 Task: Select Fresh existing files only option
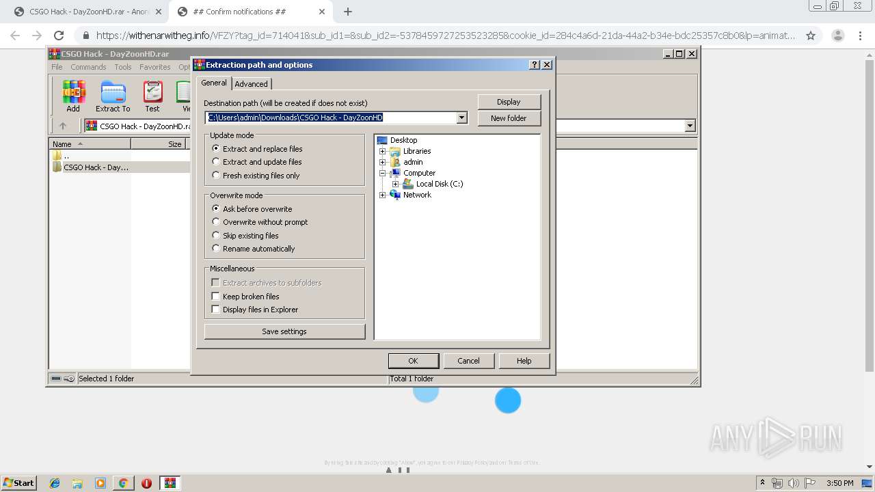tap(256, 176)
